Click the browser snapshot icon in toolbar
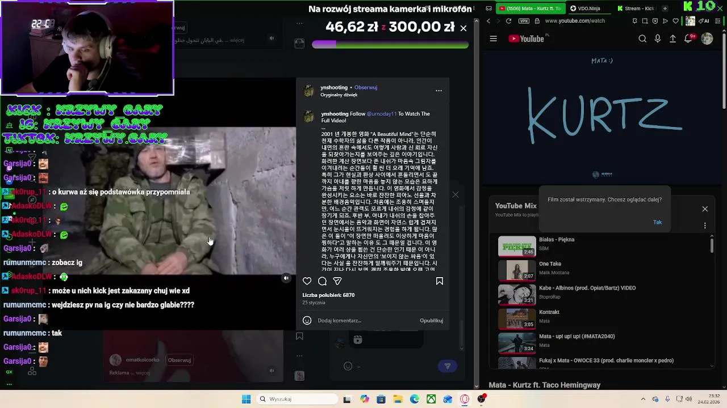The width and height of the screenshot is (727, 408). point(645,21)
